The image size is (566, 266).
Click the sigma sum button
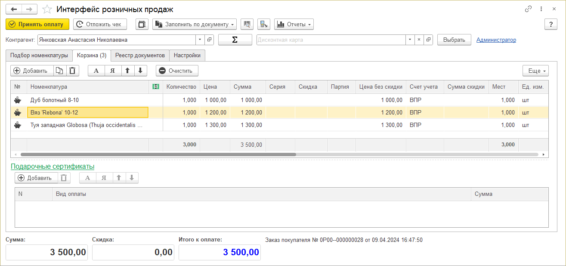click(235, 40)
